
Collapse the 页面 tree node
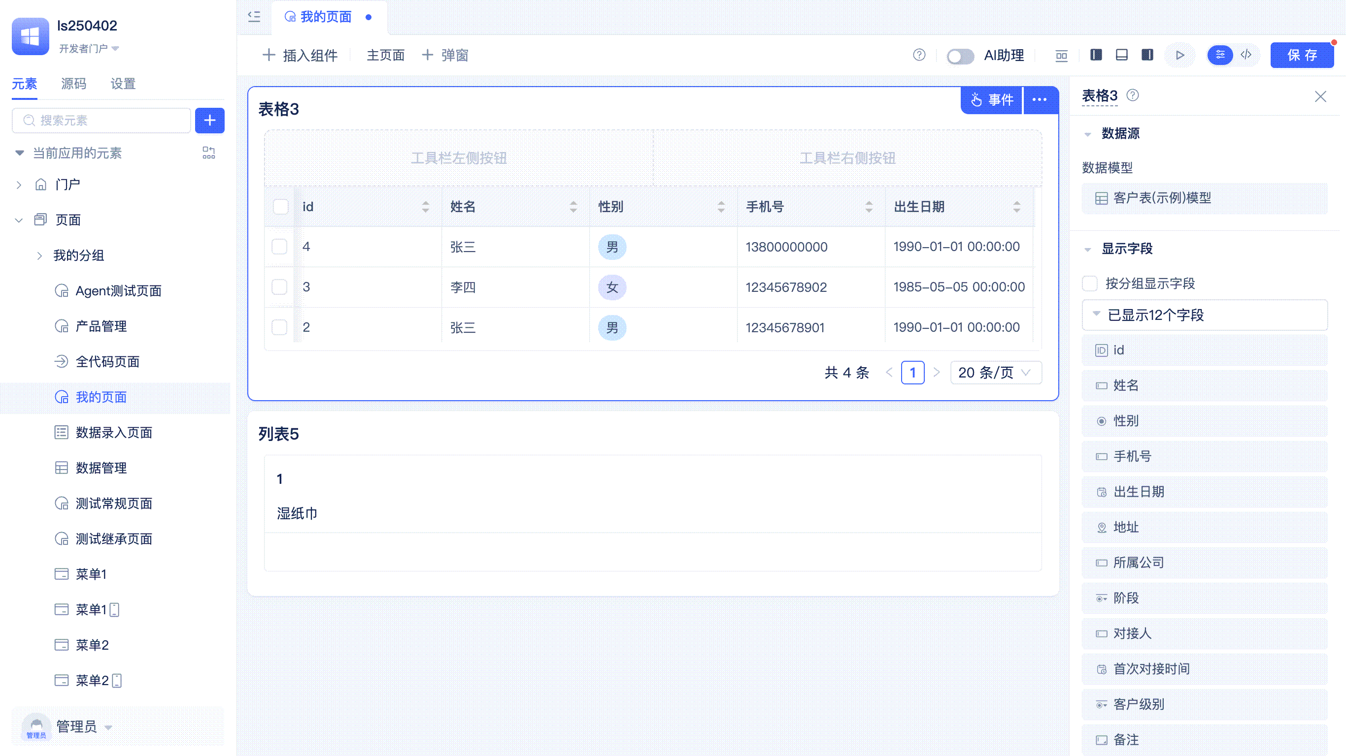tap(19, 220)
